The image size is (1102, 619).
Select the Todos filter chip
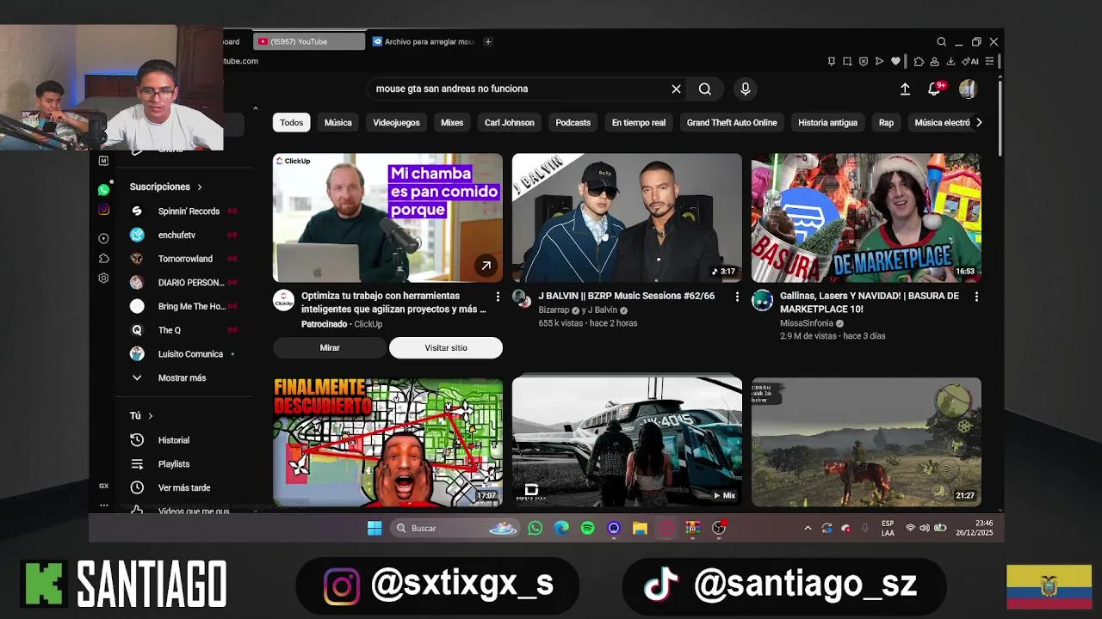(292, 123)
